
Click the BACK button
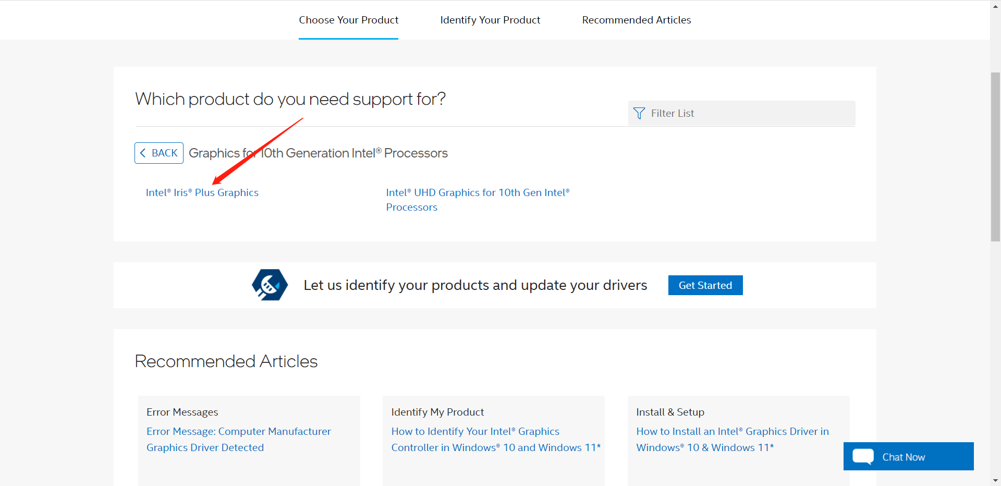pos(159,153)
